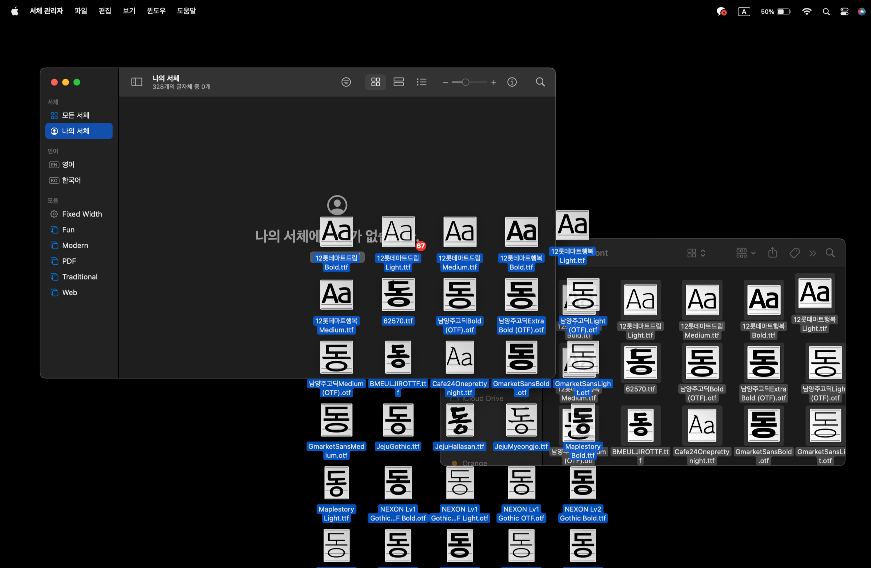
Task: Switch Font Book to grid view
Action: click(376, 82)
